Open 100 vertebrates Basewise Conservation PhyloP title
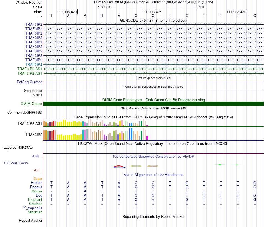 [153, 157]
